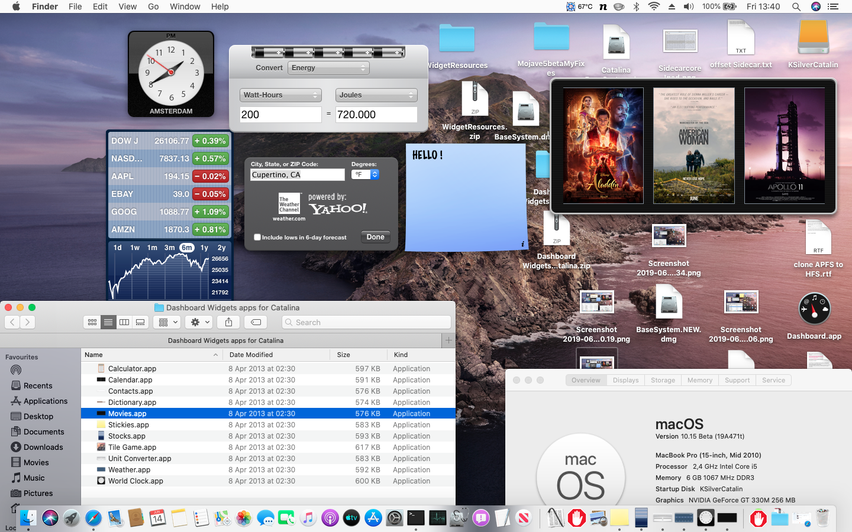Select 1d range in Stocks widget
Screen dimensions: 852x532
(x=118, y=248)
